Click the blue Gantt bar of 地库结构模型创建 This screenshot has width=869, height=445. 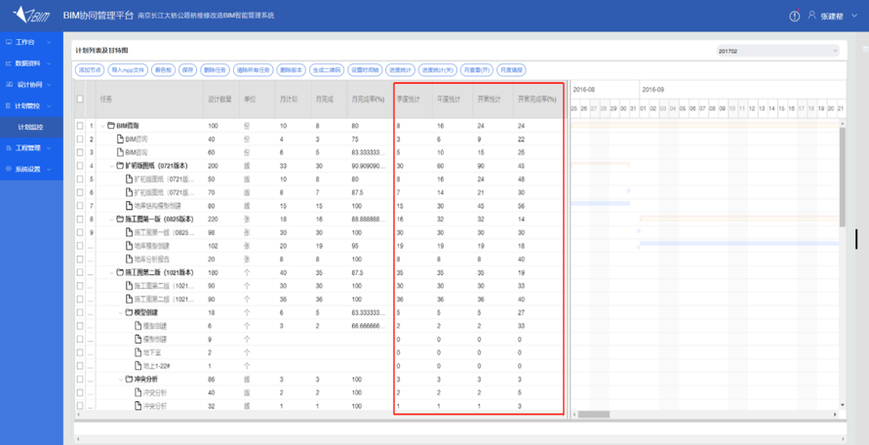pyautogui.click(x=600, y=204)
